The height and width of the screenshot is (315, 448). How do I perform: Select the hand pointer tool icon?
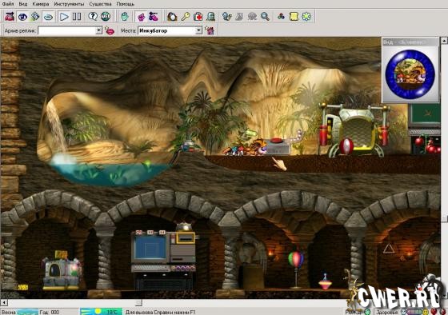125,17
